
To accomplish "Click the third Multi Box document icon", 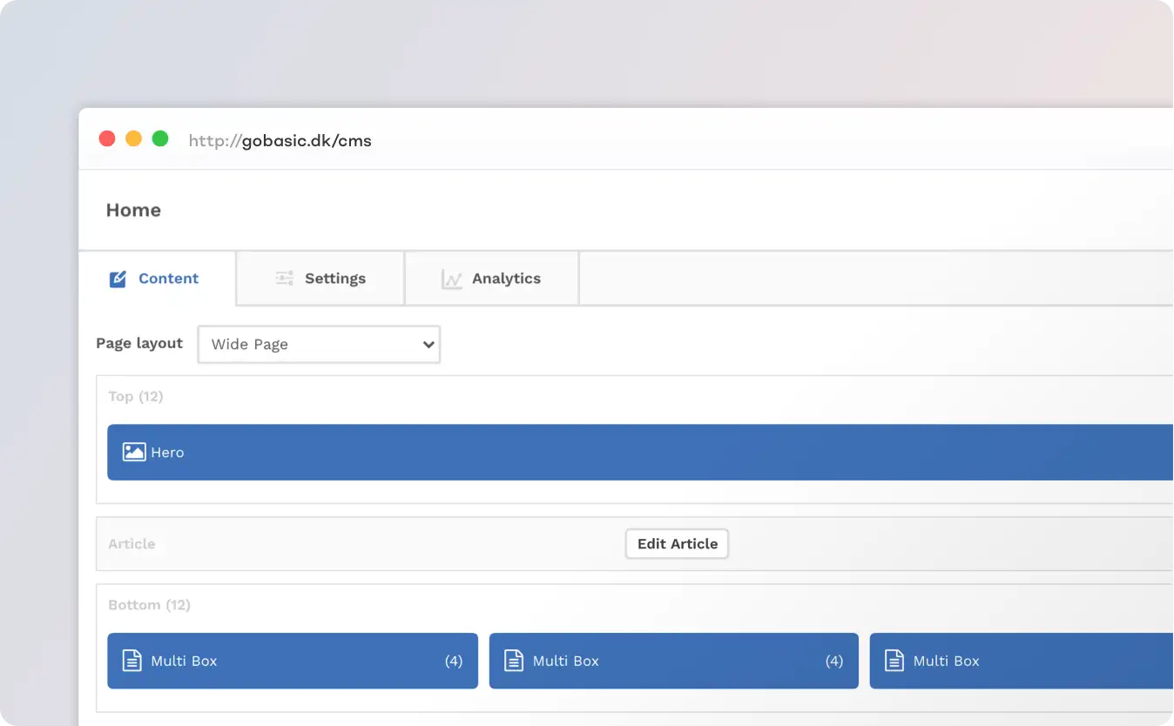I will click(x=894, y=661).
